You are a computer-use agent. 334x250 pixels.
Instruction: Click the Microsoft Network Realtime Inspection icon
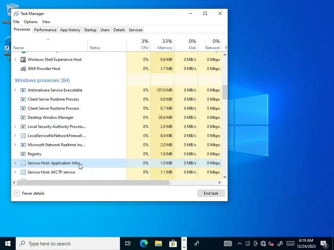click(x=23, y=145)
